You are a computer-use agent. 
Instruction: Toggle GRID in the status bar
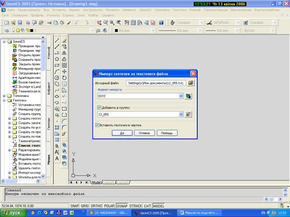point(85,206)
